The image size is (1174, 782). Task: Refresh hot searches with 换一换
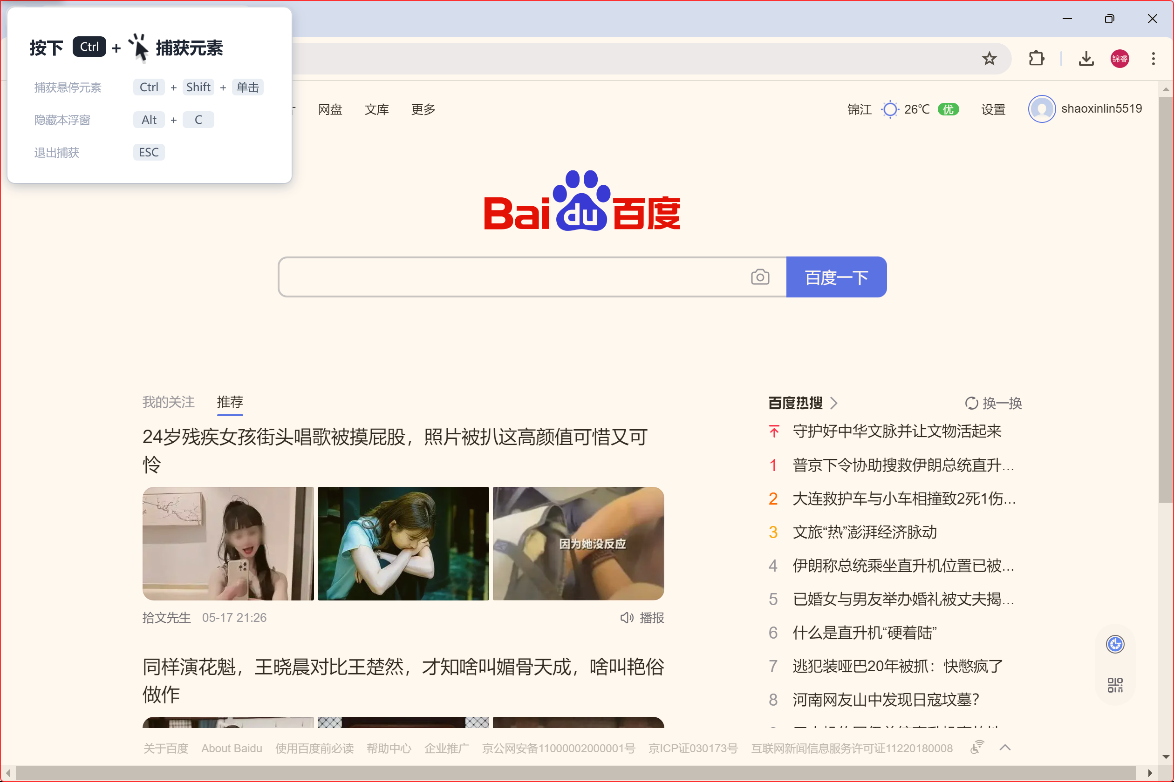pyautogui.click(x=993, y=403)
